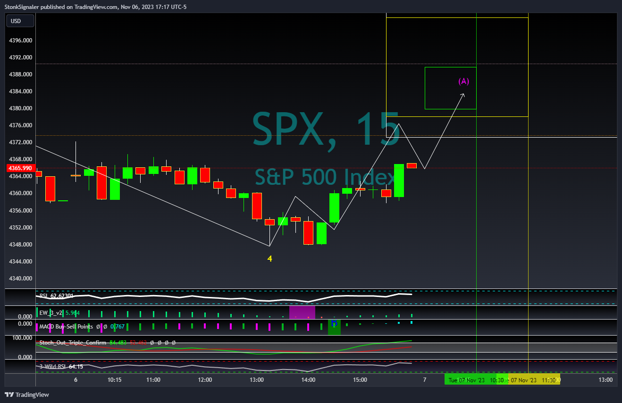Click the 4396.000 price axis label
This screenshot has width=622, height=403.
click(21, 41)
